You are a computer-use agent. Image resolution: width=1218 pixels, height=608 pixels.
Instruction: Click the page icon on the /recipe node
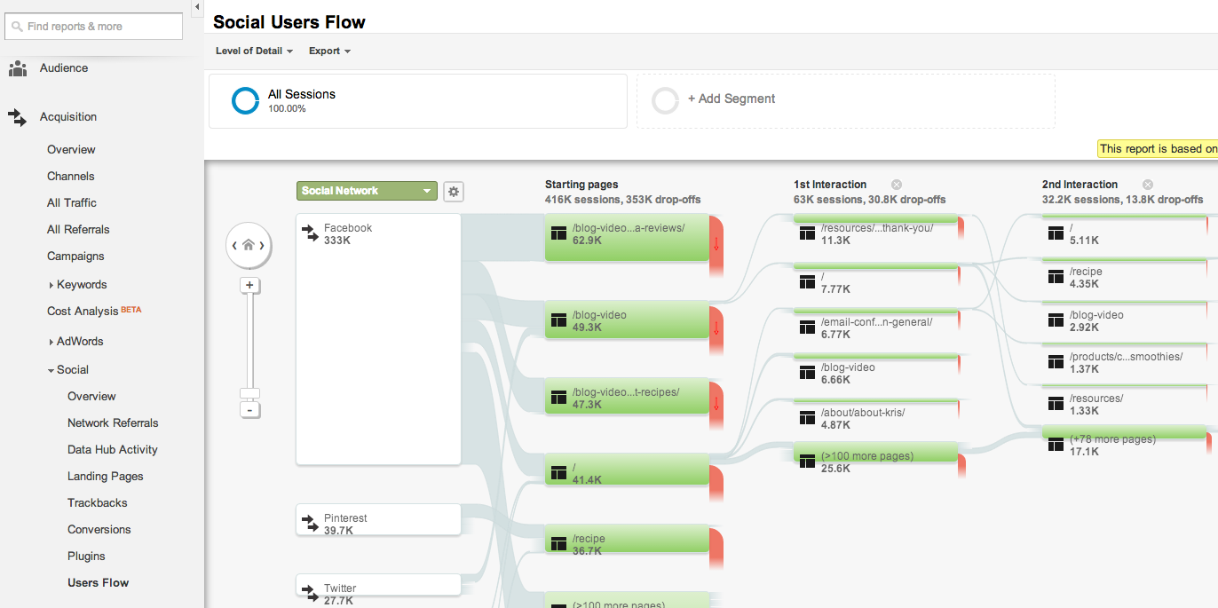pos(558,542)
